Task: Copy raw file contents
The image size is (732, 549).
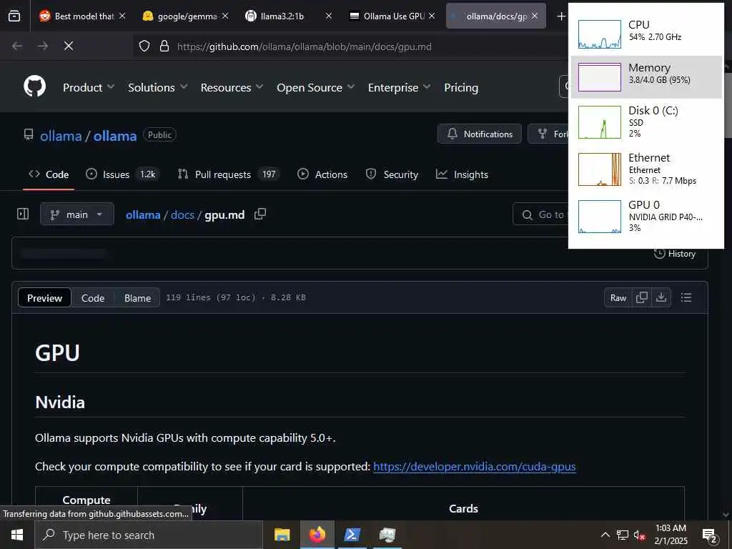Action: (x=642, y=297)
